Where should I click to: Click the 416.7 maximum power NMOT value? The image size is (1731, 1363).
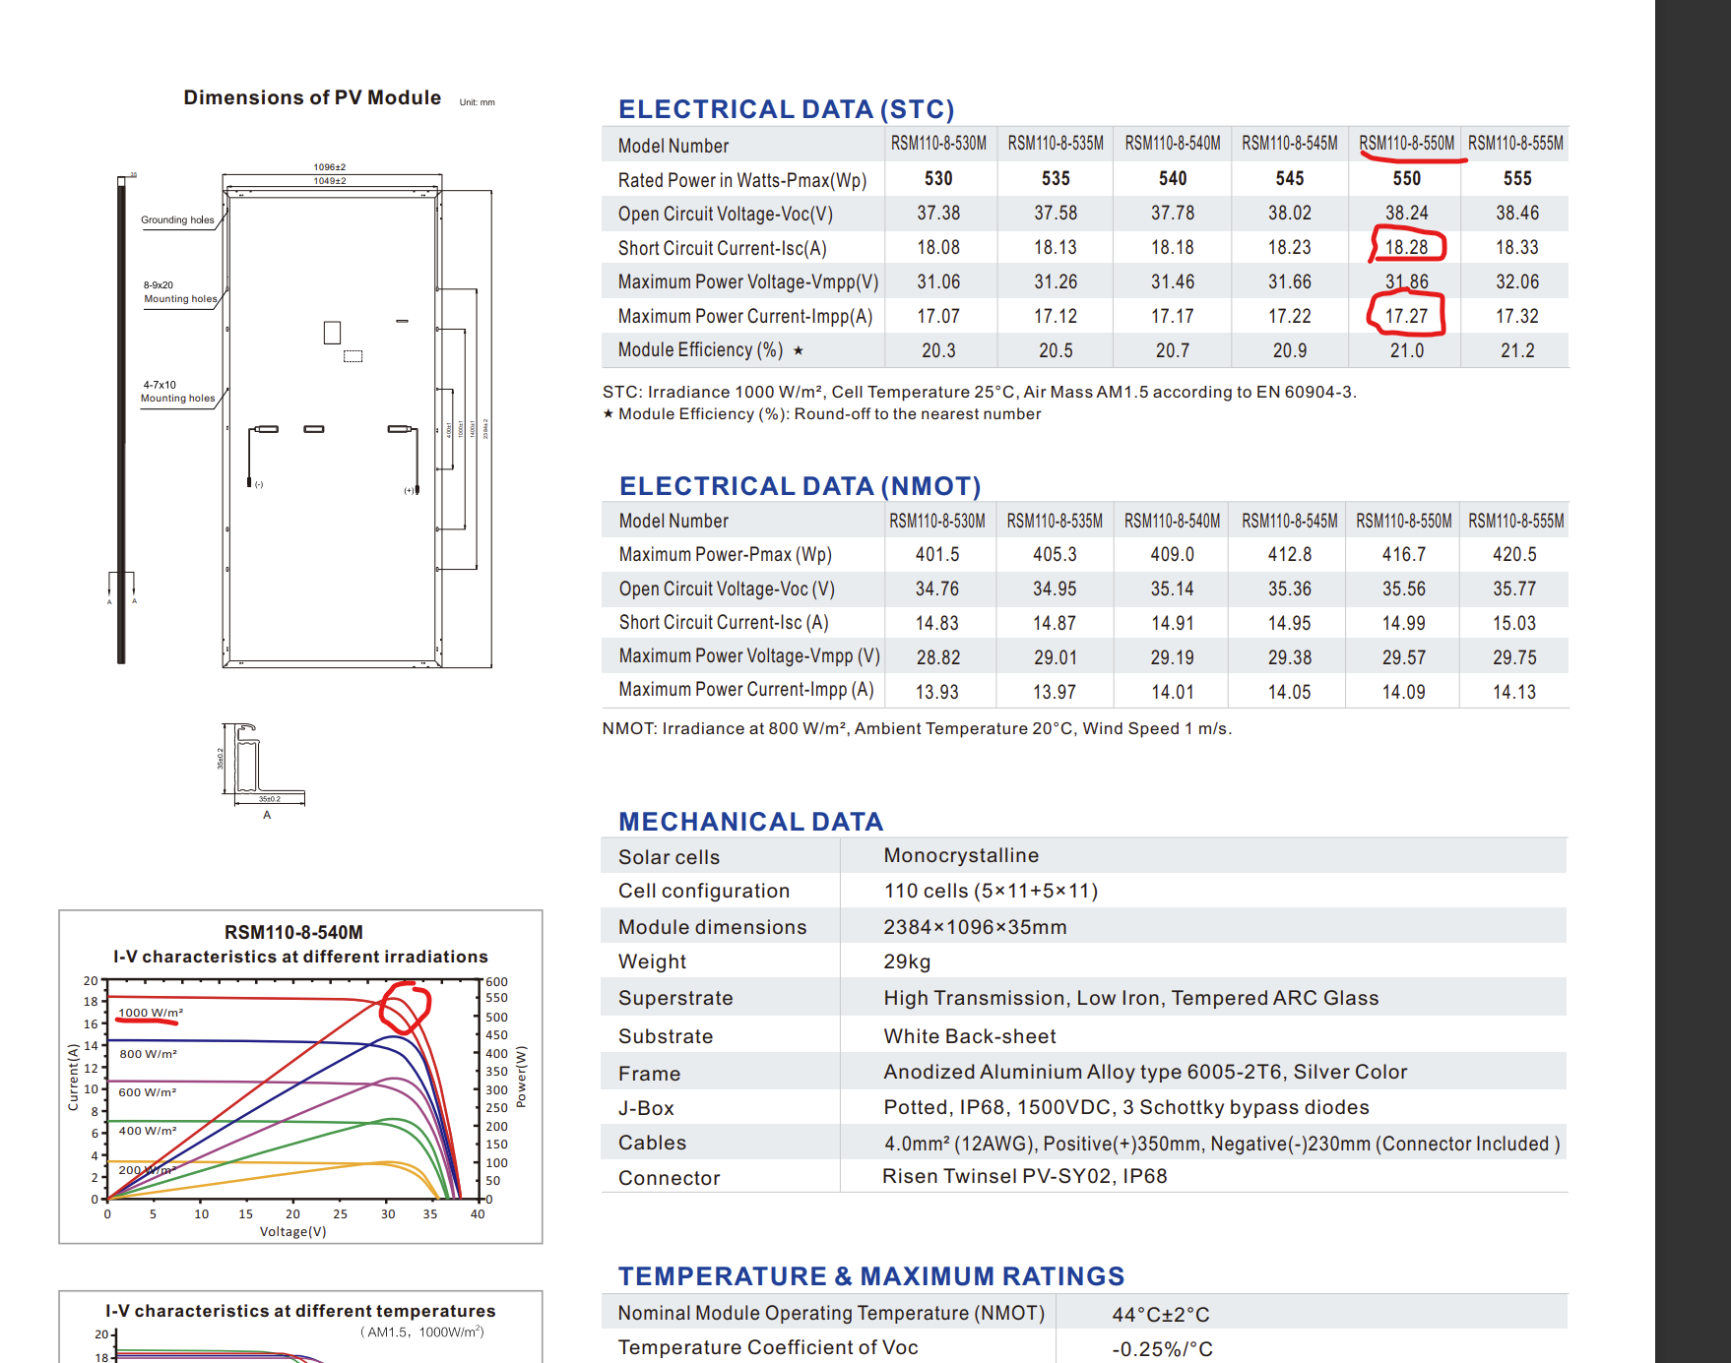tap(1404, 554)
